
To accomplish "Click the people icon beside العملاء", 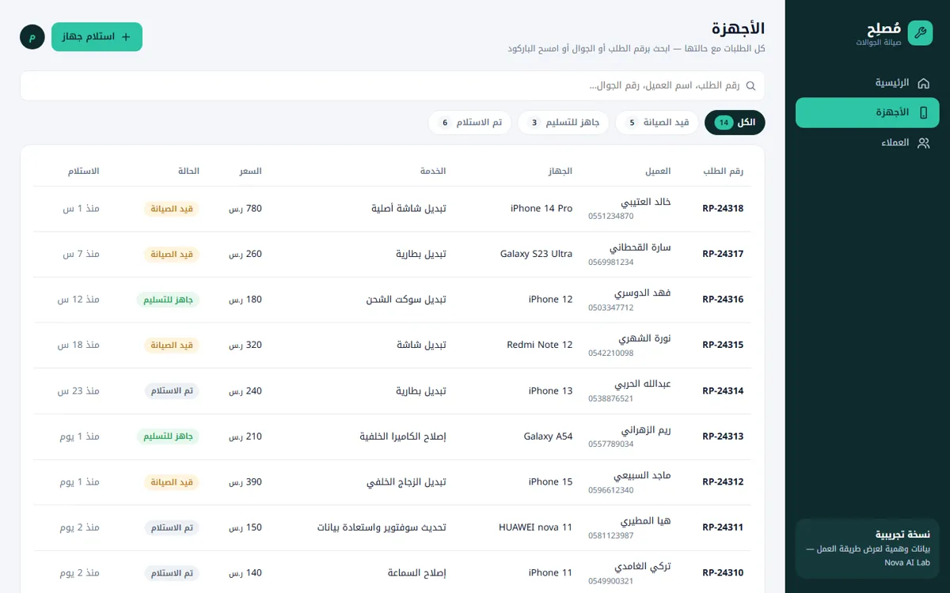I will 923,143.
